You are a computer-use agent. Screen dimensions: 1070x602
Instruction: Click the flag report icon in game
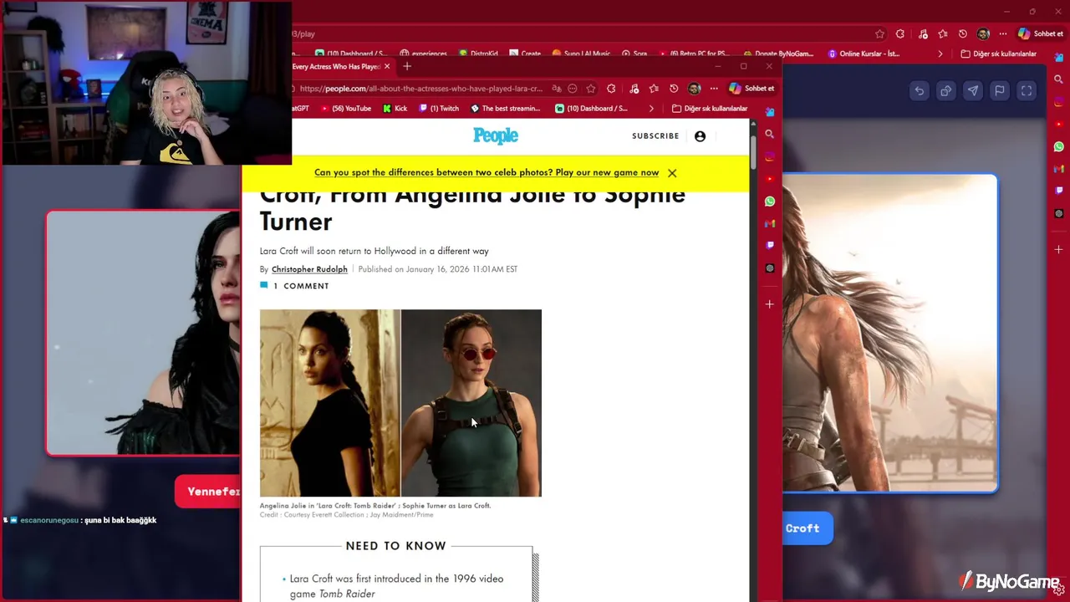click(x=1000, y=91)
